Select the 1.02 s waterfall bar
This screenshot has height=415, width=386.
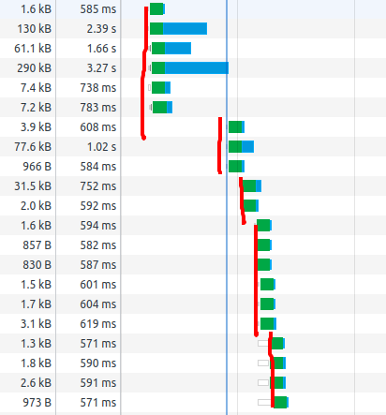[x=241, y=147]
